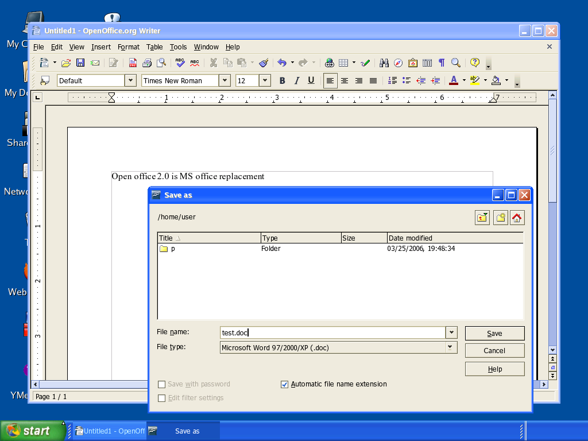Click Help button in Save as dialog
Viewport: 588px width, 441px height.
click(494, 369)
